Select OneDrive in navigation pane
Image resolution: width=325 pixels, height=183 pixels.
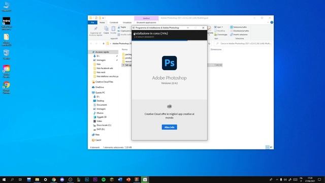tap(98, 87)
